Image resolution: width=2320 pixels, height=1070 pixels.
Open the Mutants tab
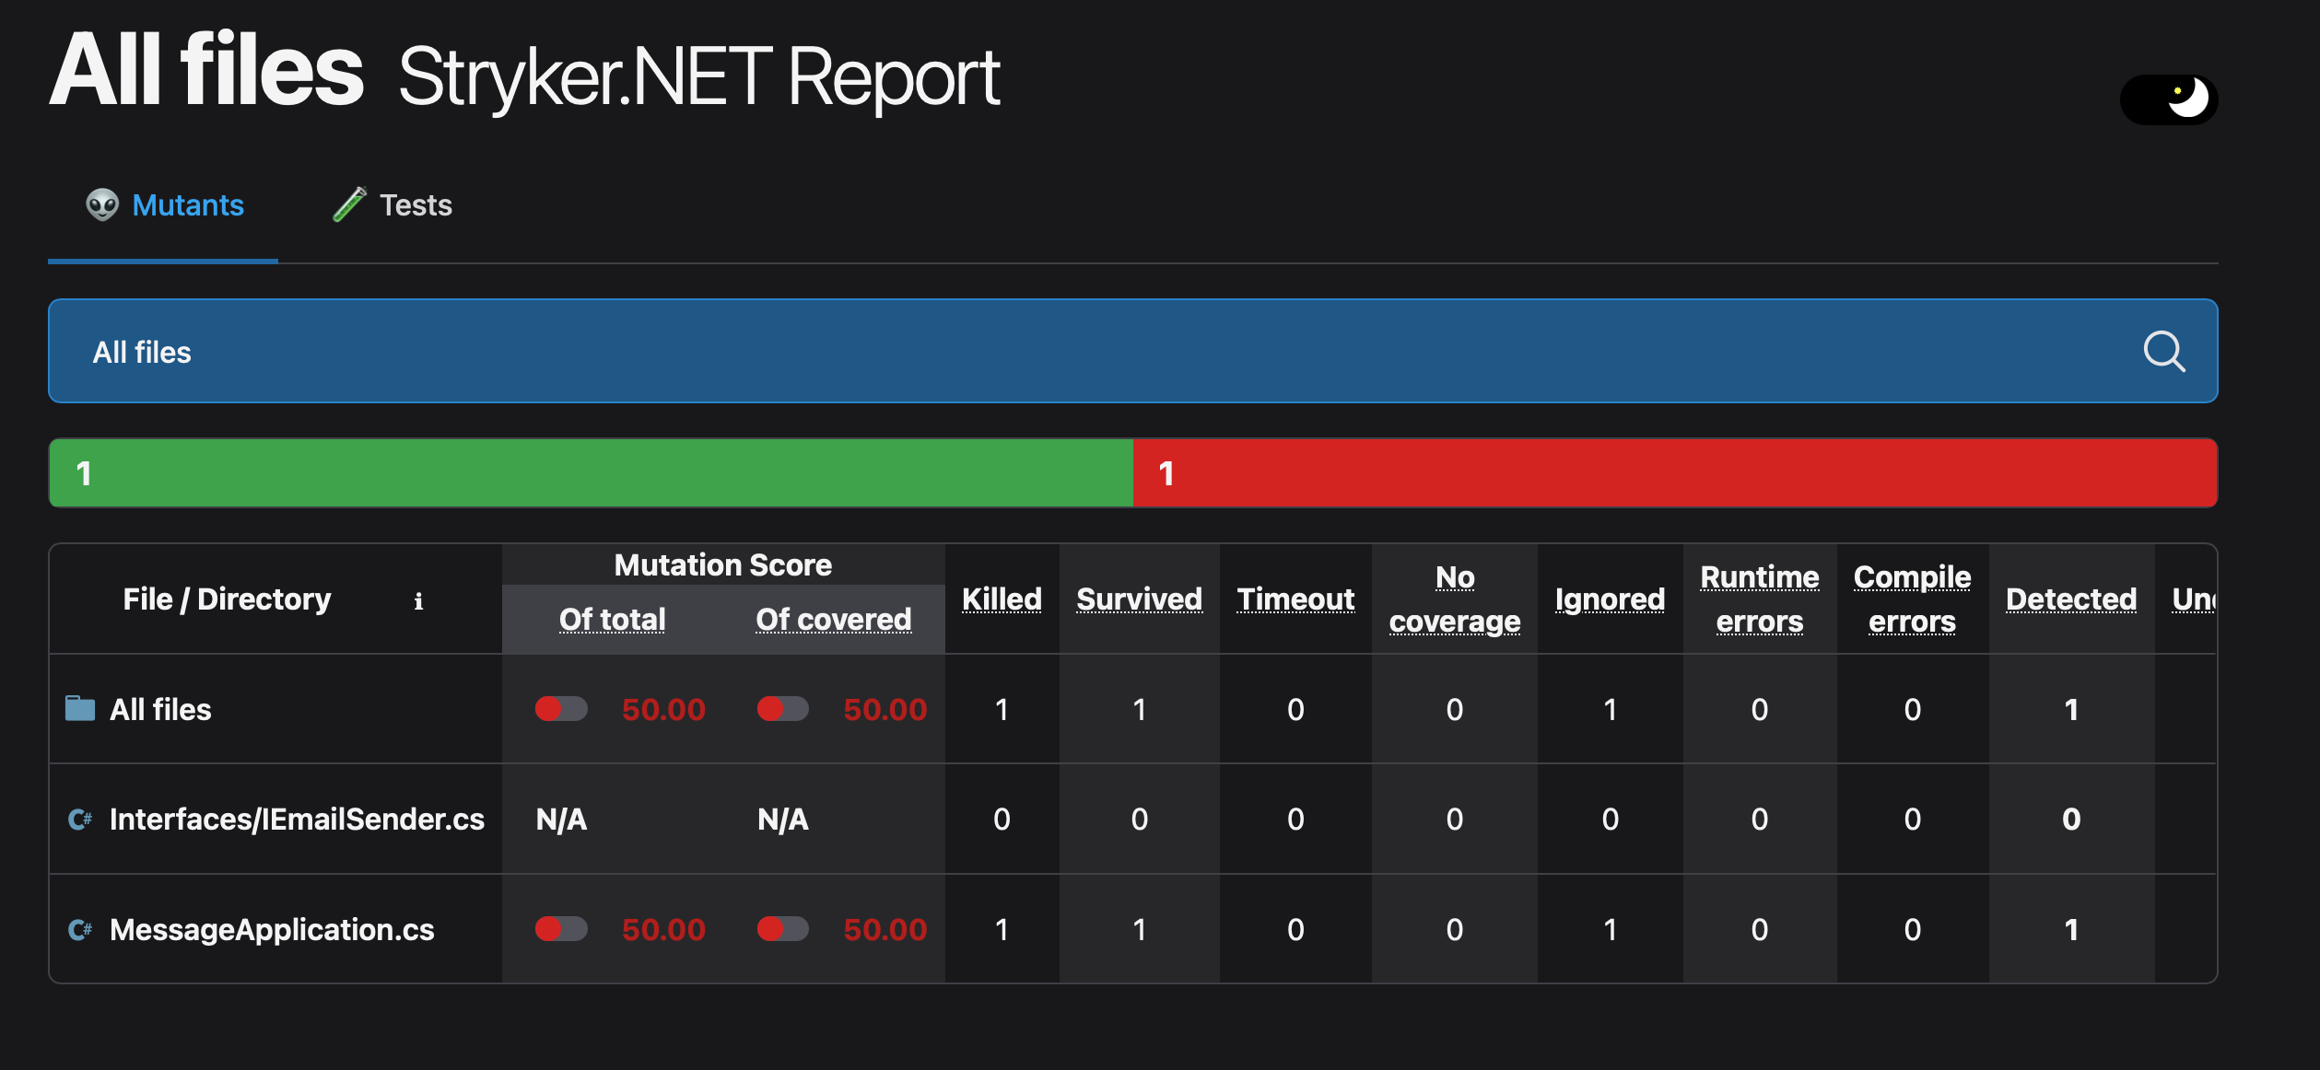pos(163,205)
